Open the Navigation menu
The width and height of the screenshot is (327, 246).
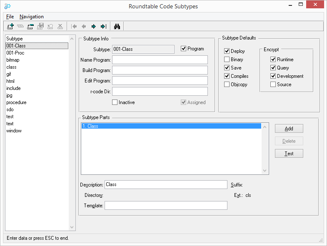(32, 17)
